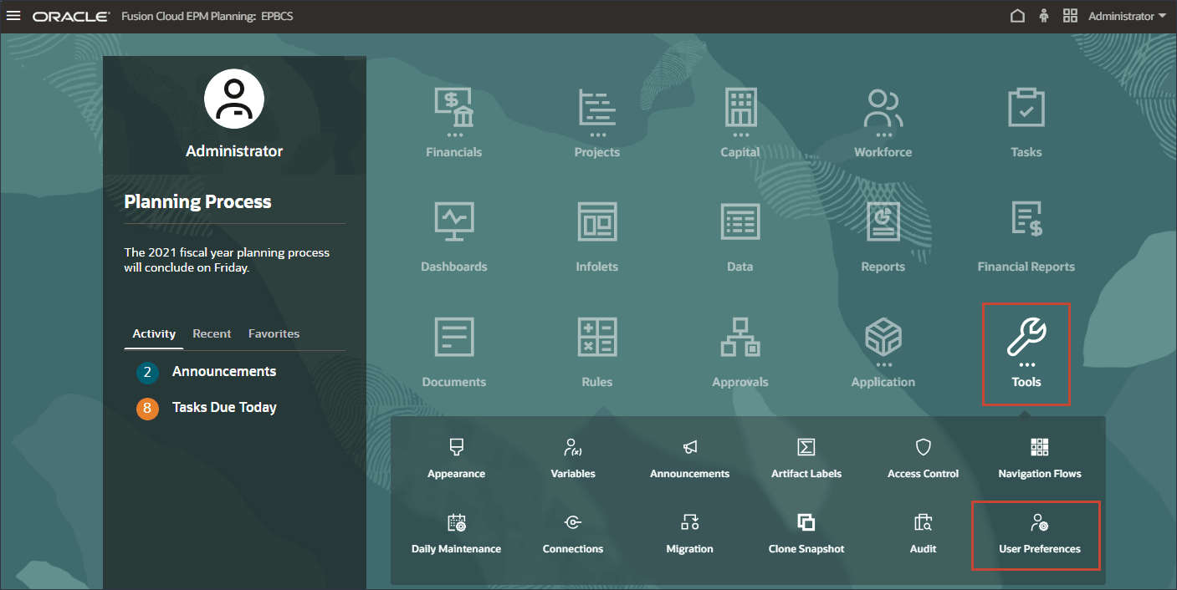This screenshot has width=1177, height=590.
Task: Open the Capital cluster
Action: [740, 123]
